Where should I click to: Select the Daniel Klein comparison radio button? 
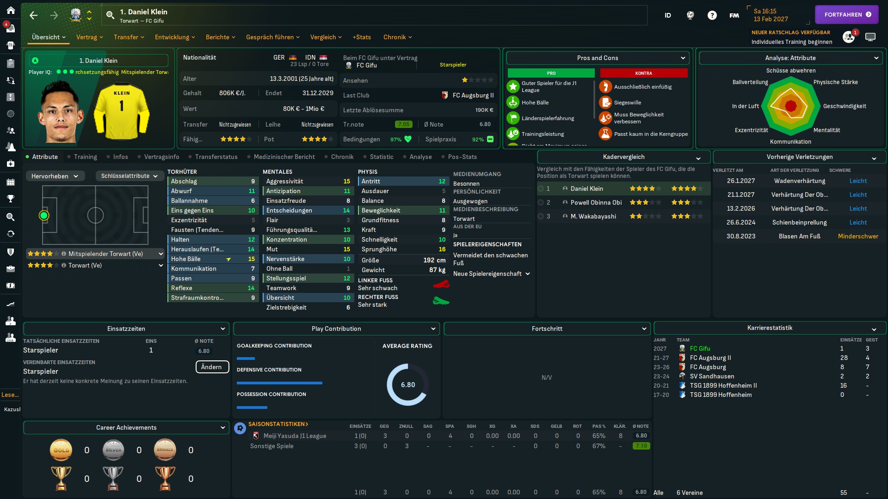(540, 189)
